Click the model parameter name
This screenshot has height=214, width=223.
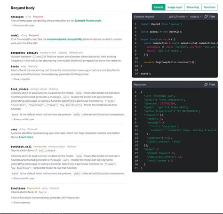point(15,35)
